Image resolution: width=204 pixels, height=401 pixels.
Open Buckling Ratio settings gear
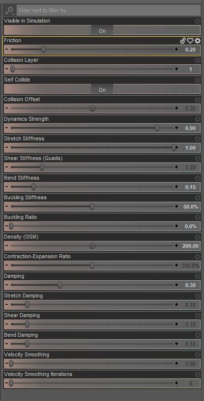pyautogui.click(x=197, y=217)
